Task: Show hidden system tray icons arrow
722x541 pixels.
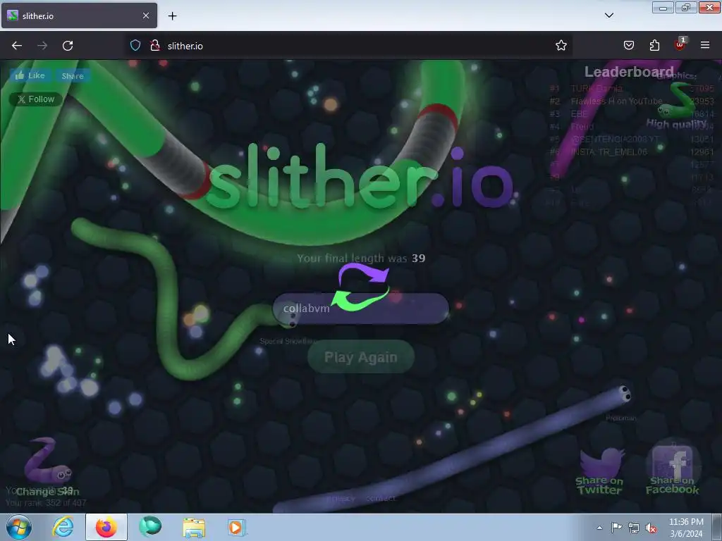Action: [599, 528]
